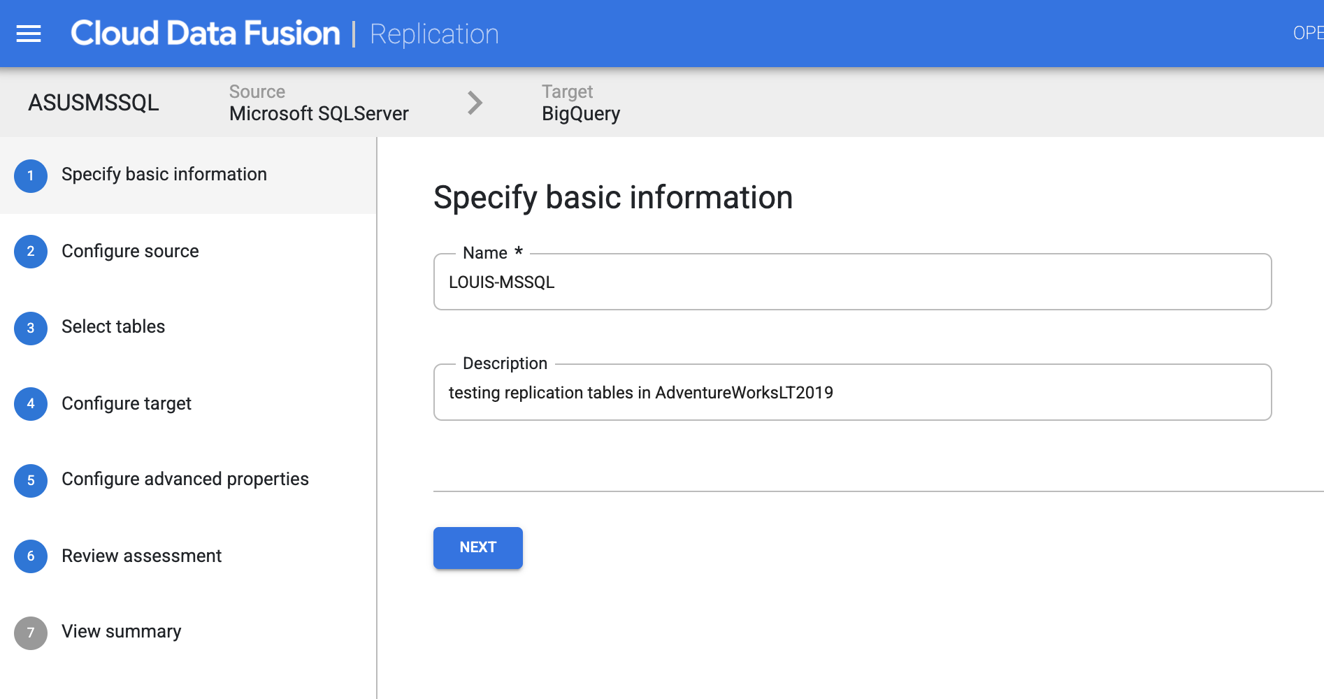Click the ASUSMSSQL job name
The height and width of the screenshot is (699, 1324).
click(x=94, y=103)
